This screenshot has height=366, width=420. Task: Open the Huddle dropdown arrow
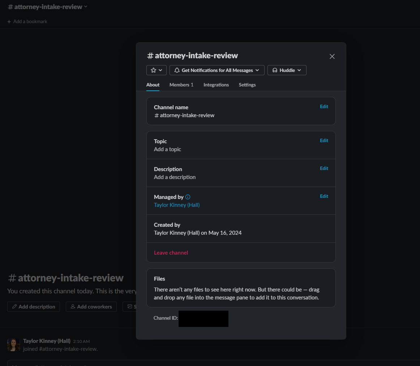coord(299,70)
